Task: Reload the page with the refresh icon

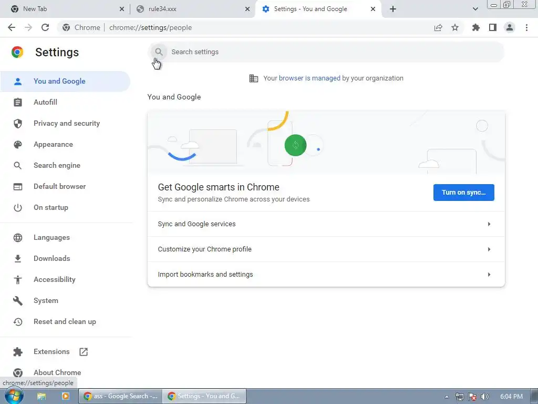Action: (x=45, y=27)
